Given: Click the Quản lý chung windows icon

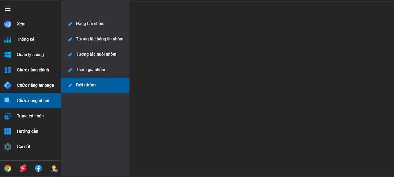Looking at the screenshot, I should coord(8,55).
